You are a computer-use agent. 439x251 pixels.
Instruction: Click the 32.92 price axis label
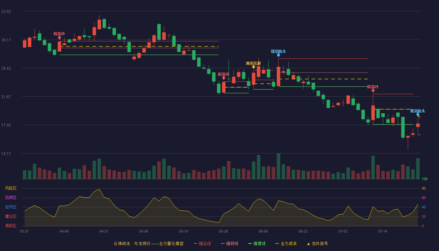(x=6, y=12)
